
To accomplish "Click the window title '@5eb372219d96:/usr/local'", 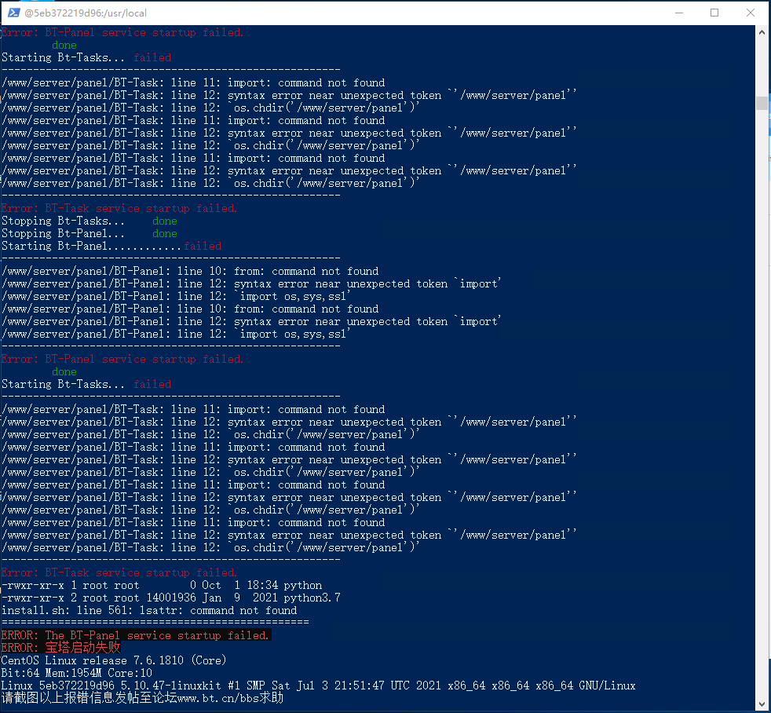I will (x=86, y=13).
